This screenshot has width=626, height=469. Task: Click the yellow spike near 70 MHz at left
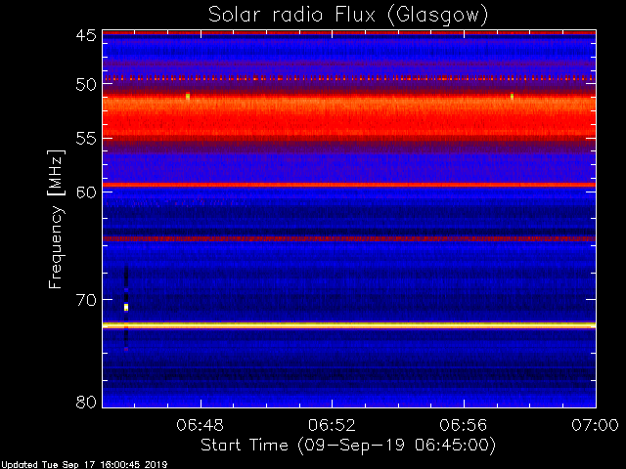click(126, 307)
